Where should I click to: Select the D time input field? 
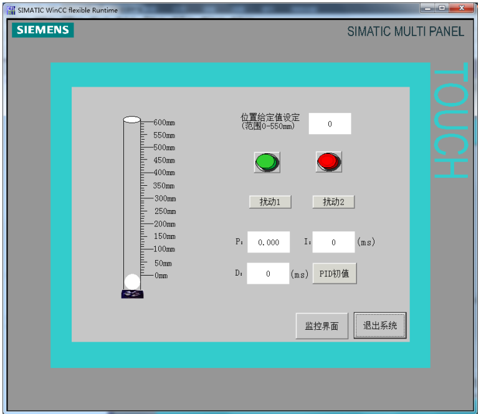click(x=268, y=274)
